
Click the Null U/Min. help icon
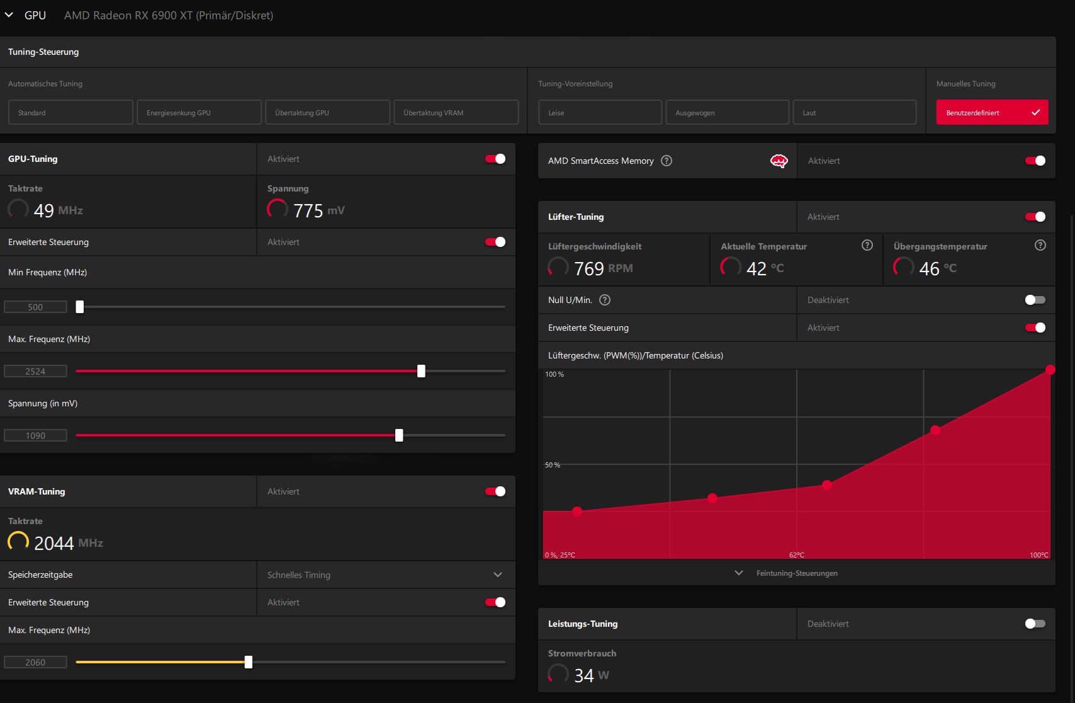605,300
